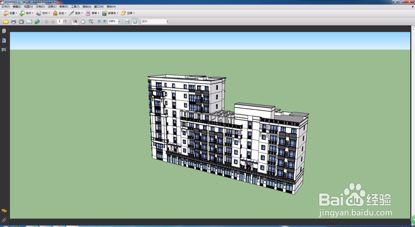The image size is (415, 227).
Task: Open the Bookmarks panel in sidebar
Action: click(4, 40)
